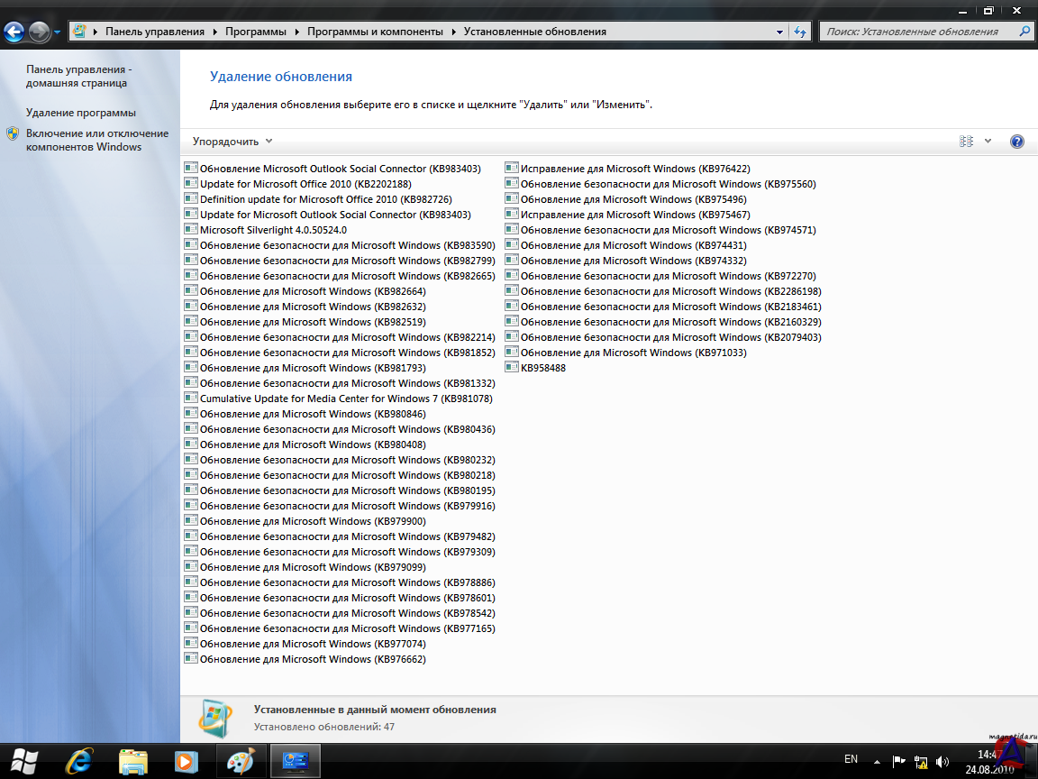Click the volume speaker icon in tray
The image size is (1038, 779).
coord(942,761)
